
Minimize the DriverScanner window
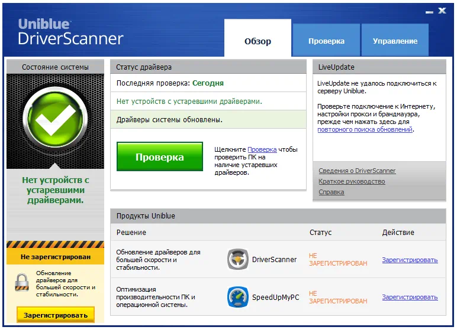tap(429, 12)
